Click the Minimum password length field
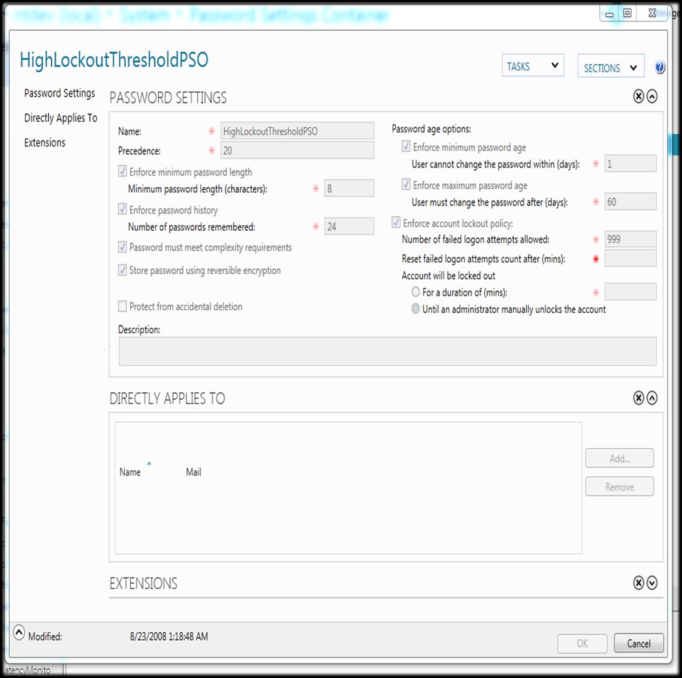Image resolution: width=682 pixels, height=678 pixels. coord(349,188)
